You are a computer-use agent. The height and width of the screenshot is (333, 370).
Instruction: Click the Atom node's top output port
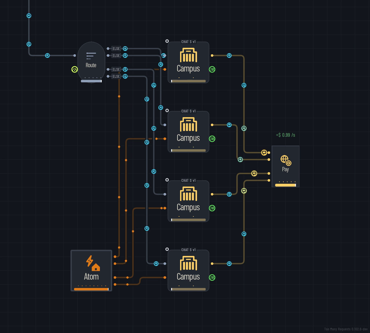(x=115, y=257)
